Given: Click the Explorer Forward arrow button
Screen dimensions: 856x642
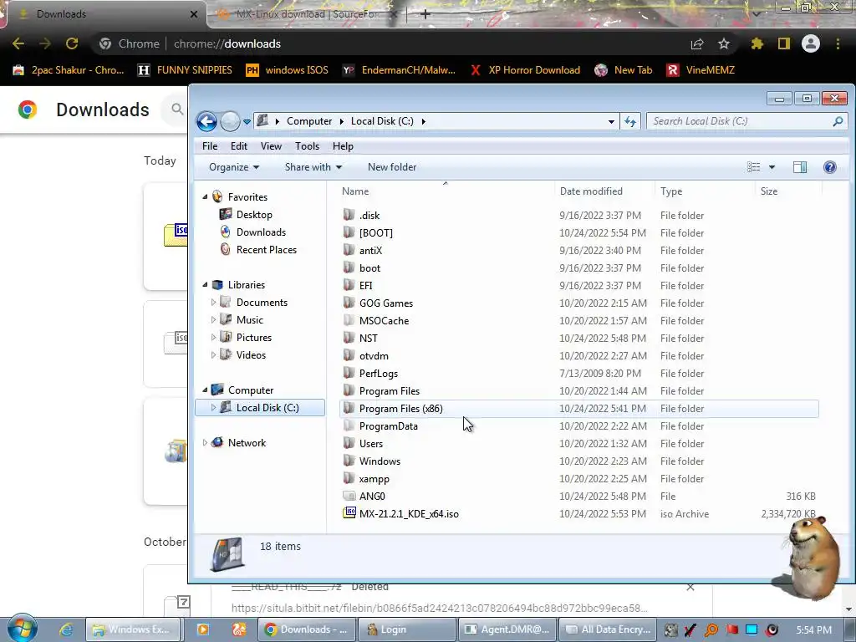Looking at the screenshot, I should [x=230, y=121].
